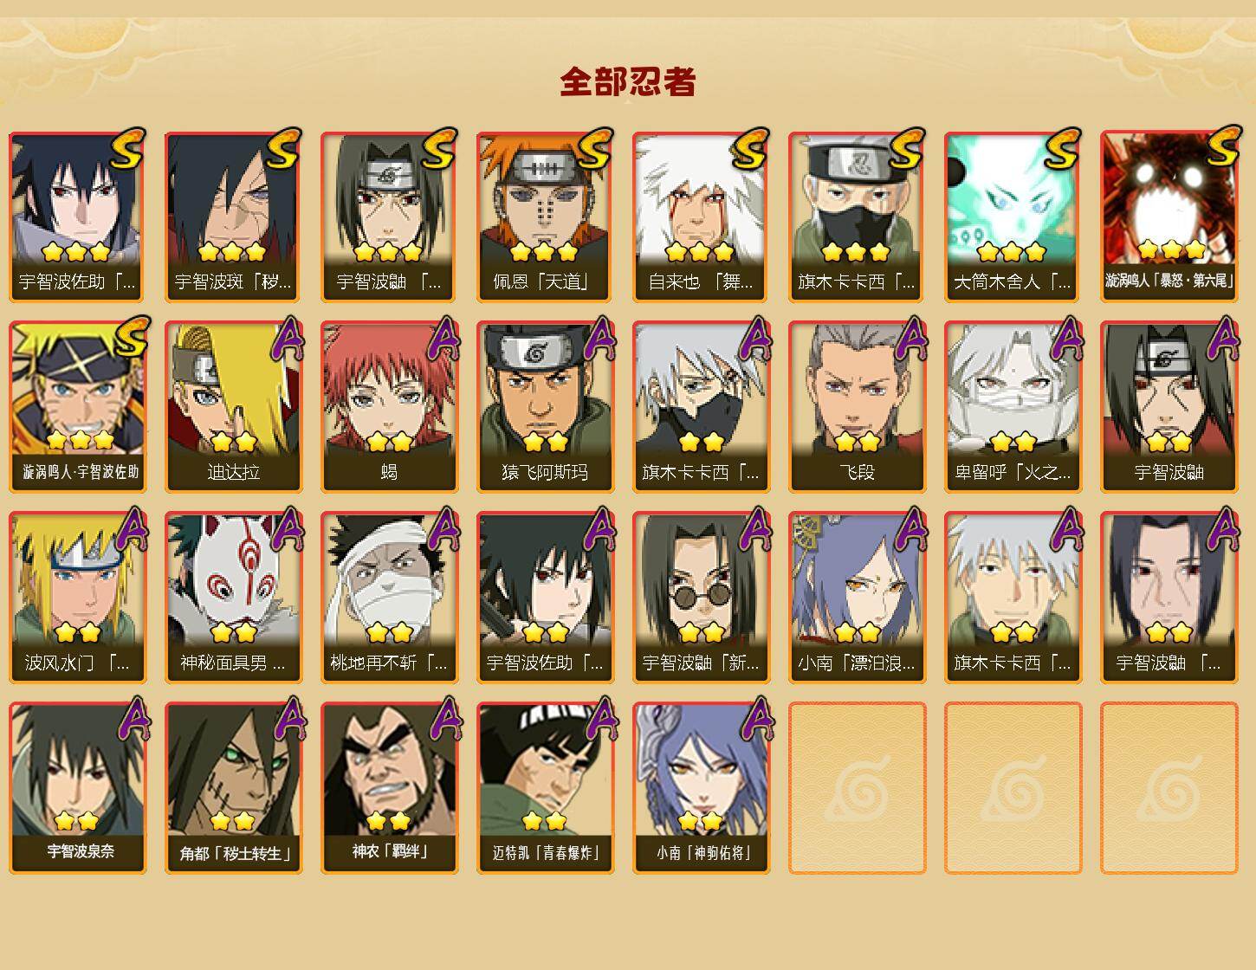
Task: Choose the 波风水门 ninja card
Action: (77, 598)
